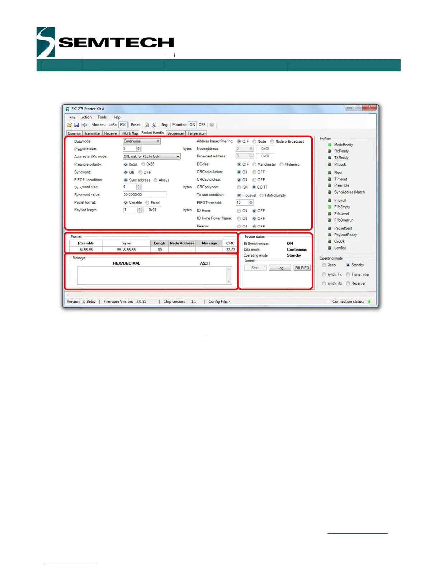
Task: Turn Sync word OFF
Action: 140,172
